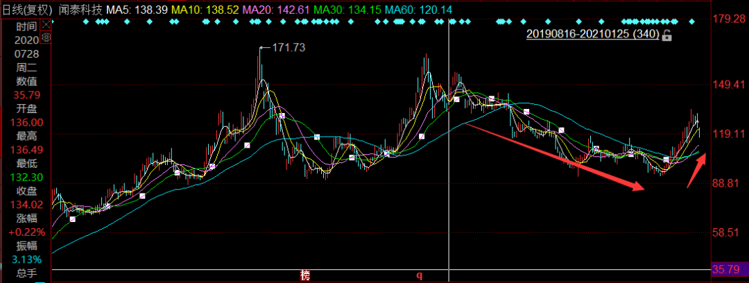
Task: Click the 榜 event marker on timeline
Action: point(304,275)
